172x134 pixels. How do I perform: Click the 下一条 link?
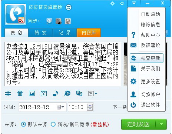[x=120, y=107]
